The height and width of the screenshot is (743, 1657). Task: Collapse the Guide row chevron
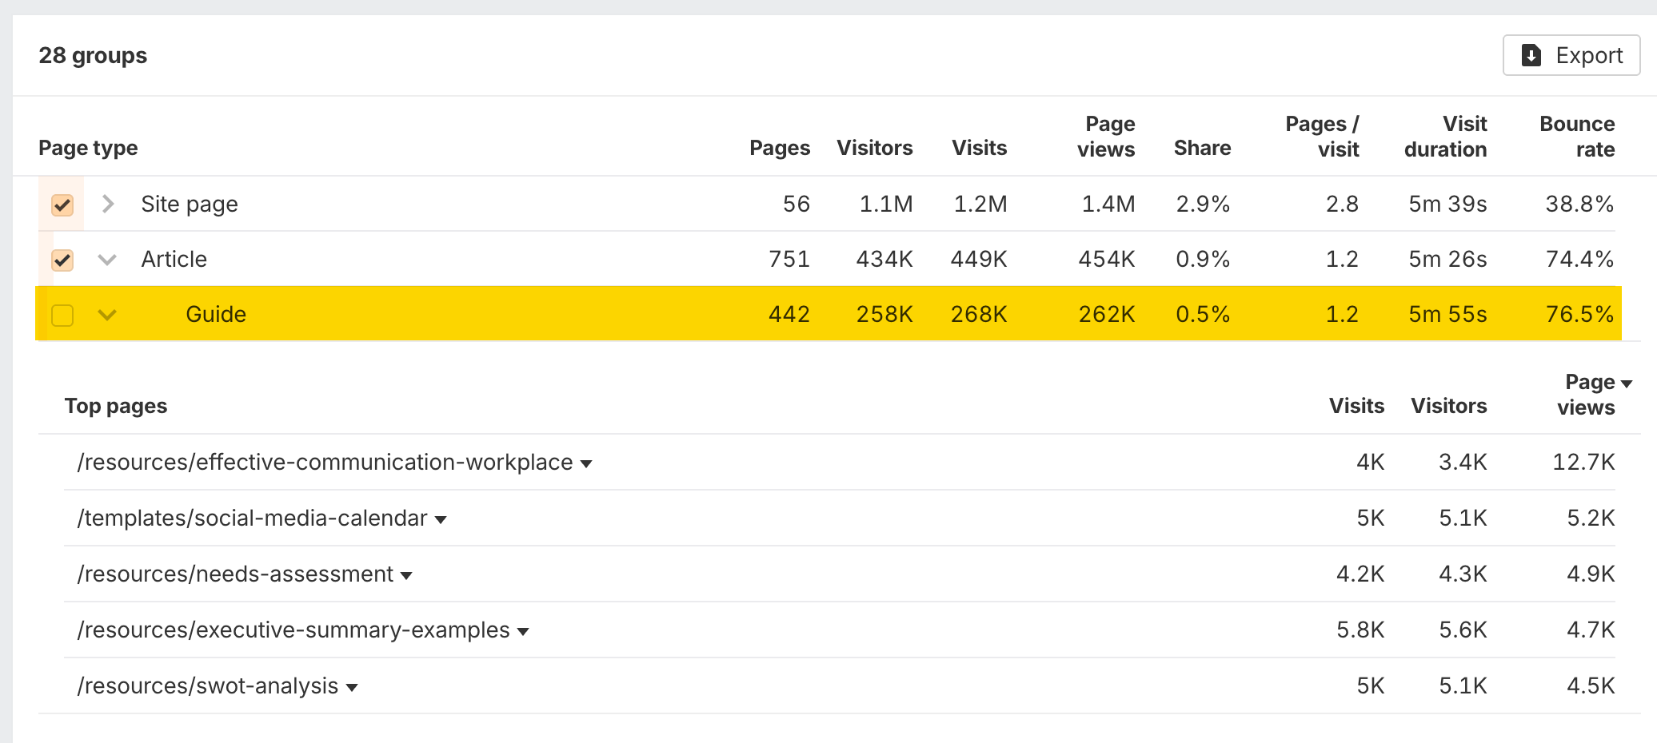point(107,315)
